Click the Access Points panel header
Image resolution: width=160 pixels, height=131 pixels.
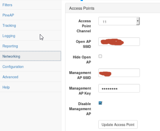pos(113,8)
